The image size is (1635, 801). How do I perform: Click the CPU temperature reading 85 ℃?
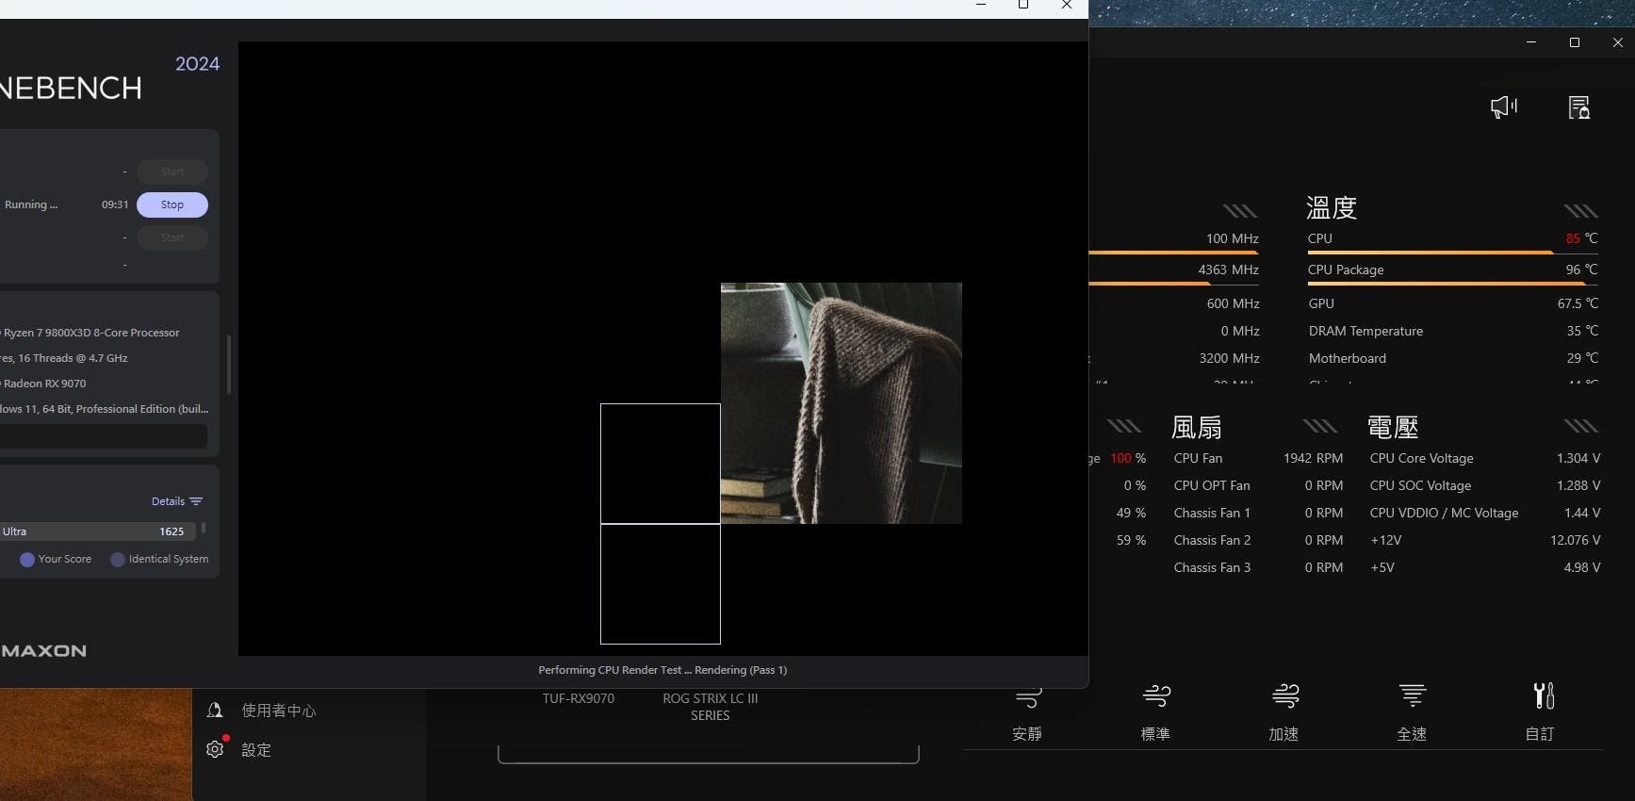[x=1582, y=238]
